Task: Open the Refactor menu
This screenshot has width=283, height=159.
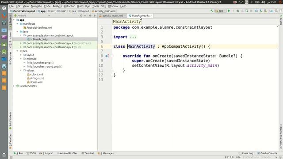Action: click(69, 6)
